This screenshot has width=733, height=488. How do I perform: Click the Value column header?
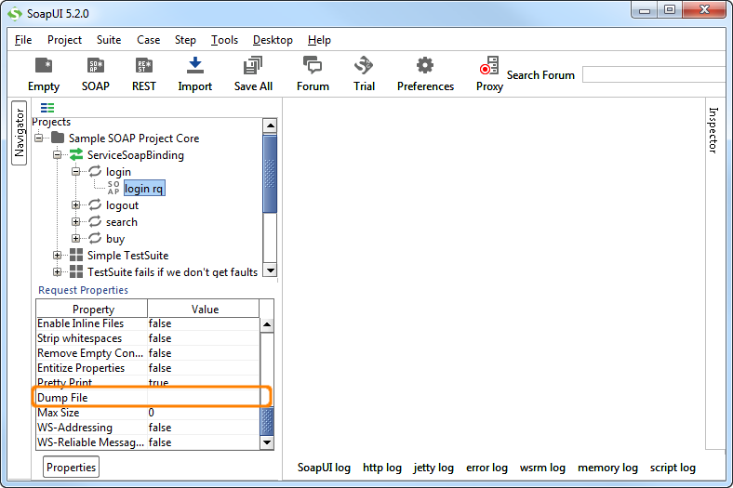click(204, 309)
